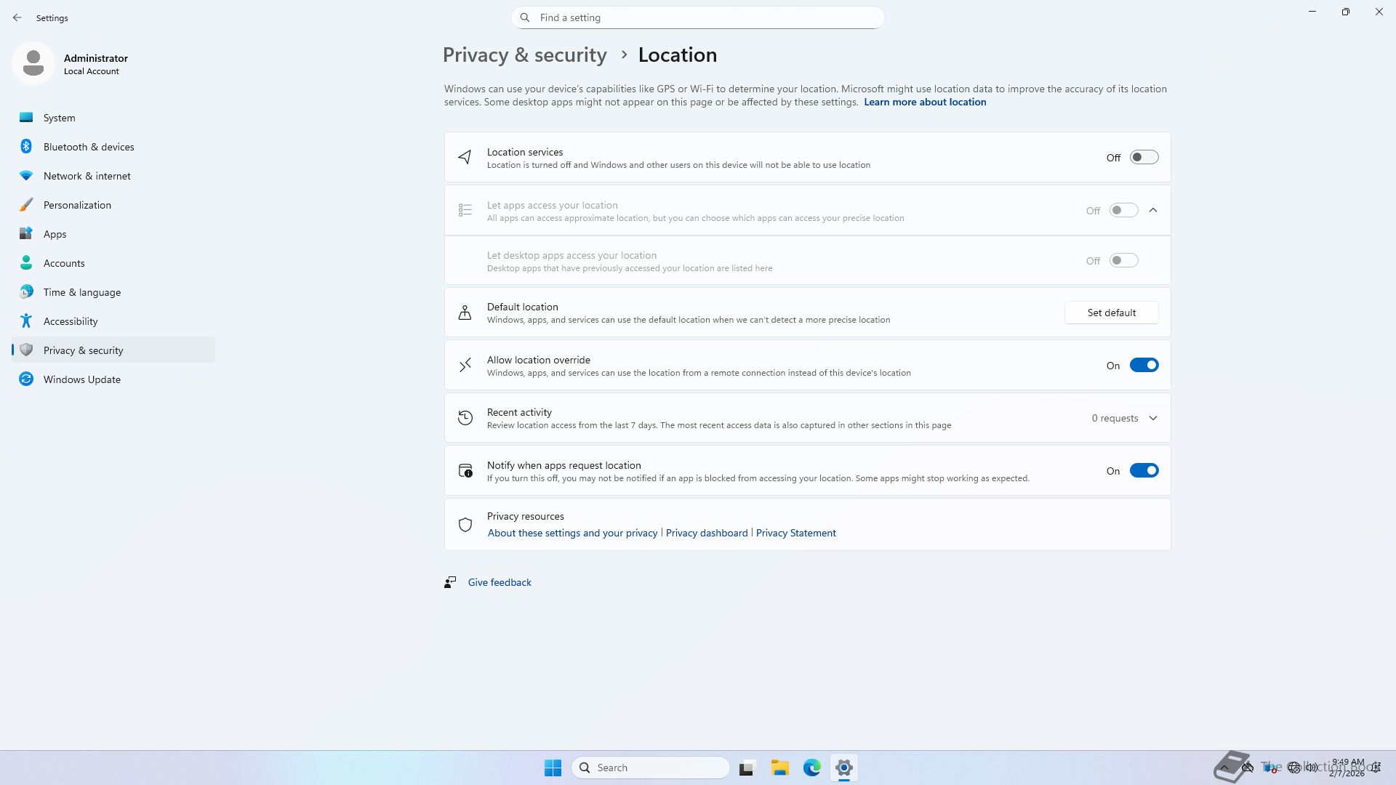Collapse Let apps access your location section
This screenshot has width=1396, height=785.
pos(1153,211)
